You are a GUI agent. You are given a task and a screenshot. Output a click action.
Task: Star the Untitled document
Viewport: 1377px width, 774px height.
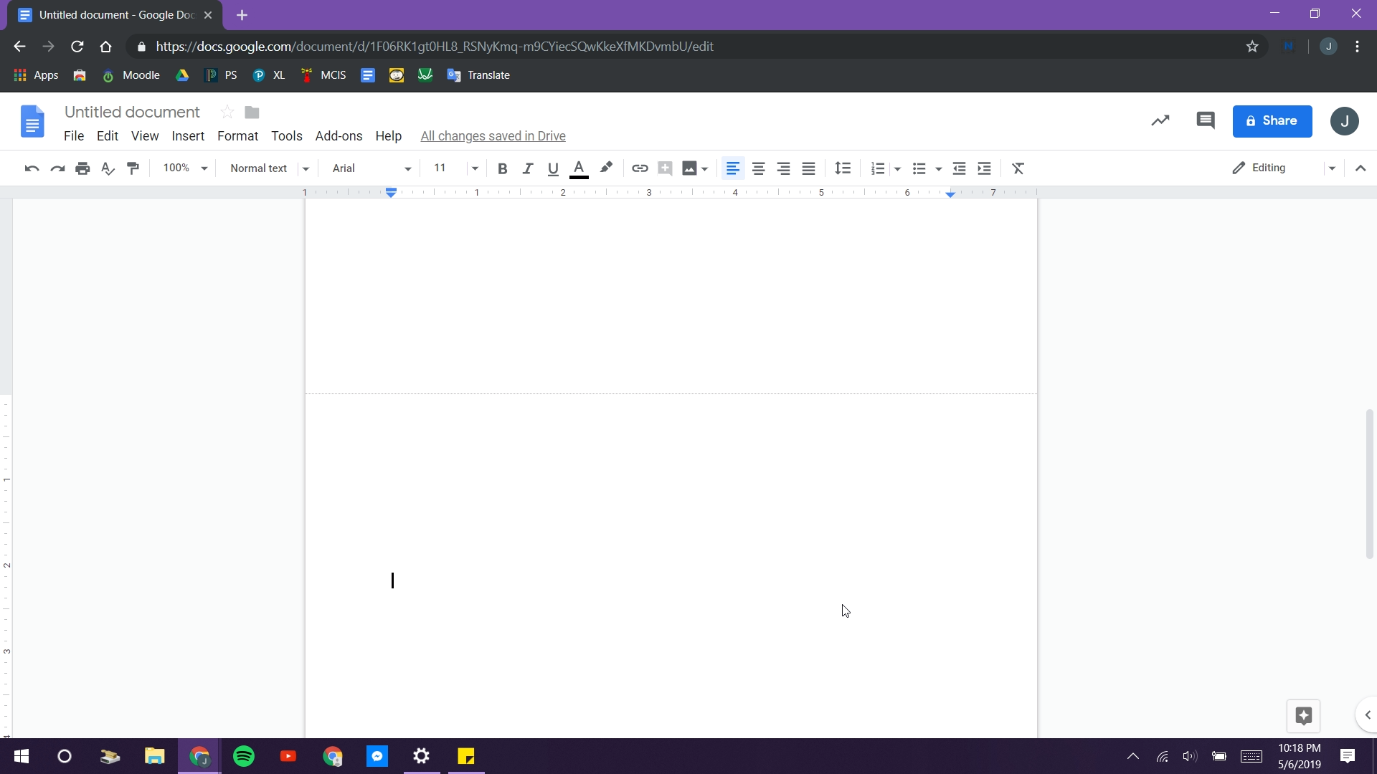pos(227,113)
